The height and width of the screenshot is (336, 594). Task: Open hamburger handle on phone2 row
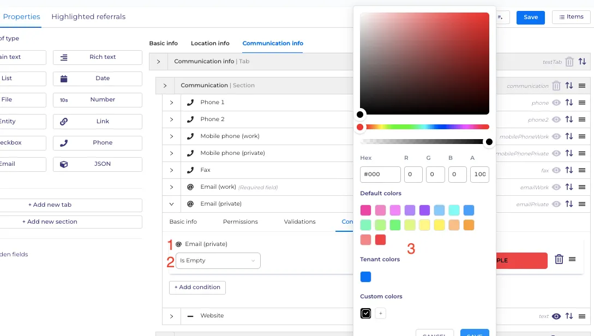[x=582, y=119]
